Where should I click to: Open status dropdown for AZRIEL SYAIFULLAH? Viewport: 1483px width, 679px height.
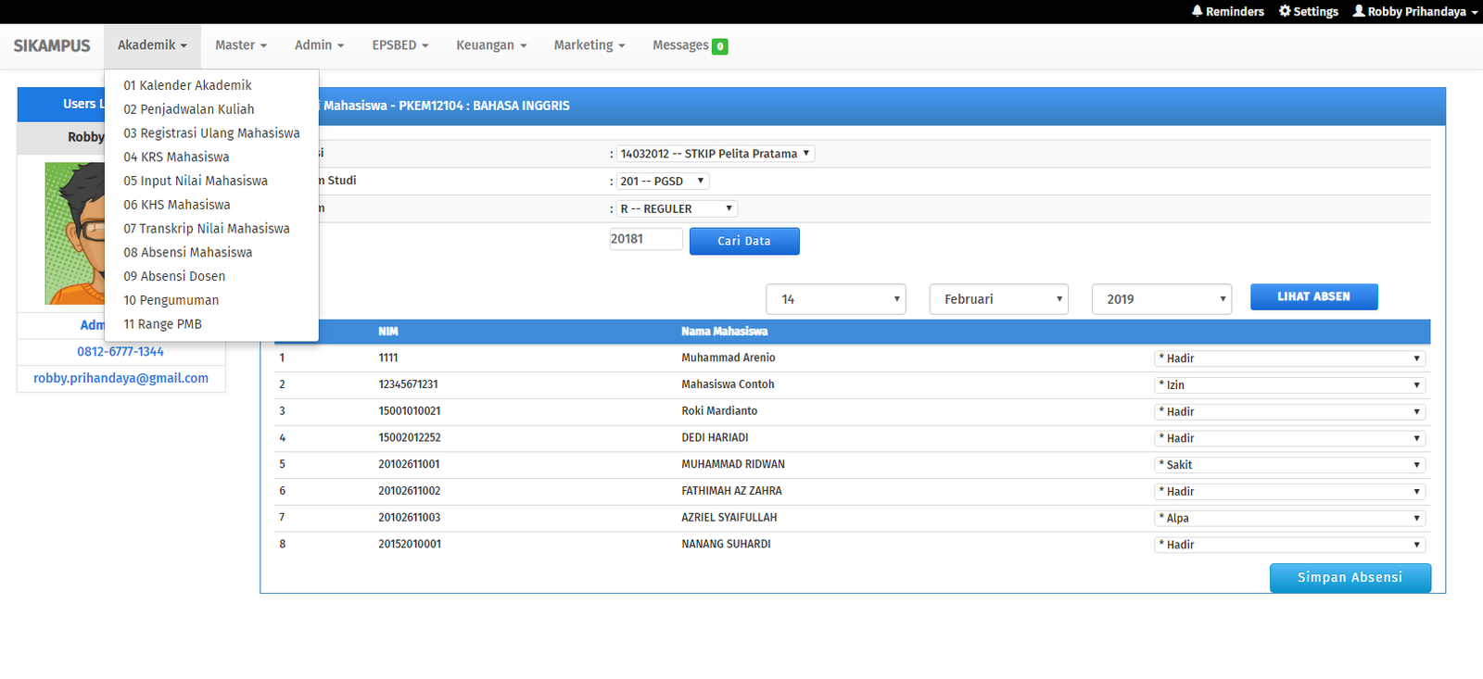point(1288,519)
